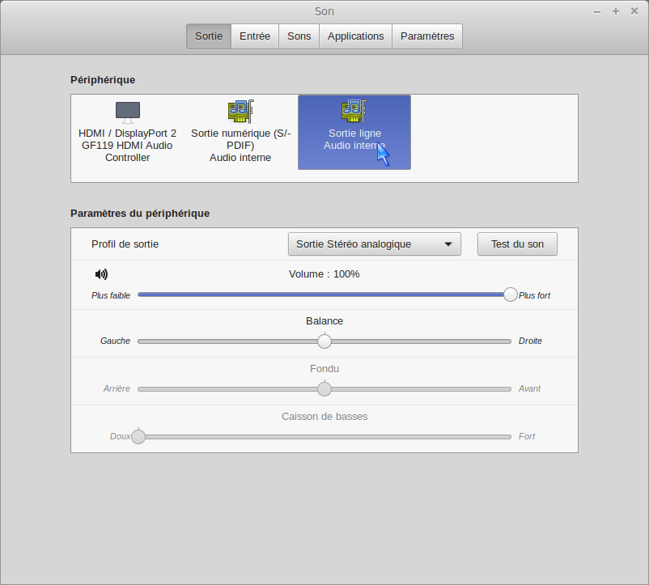
Task: Click the speaker volume icon
Action: pos(101,274)
